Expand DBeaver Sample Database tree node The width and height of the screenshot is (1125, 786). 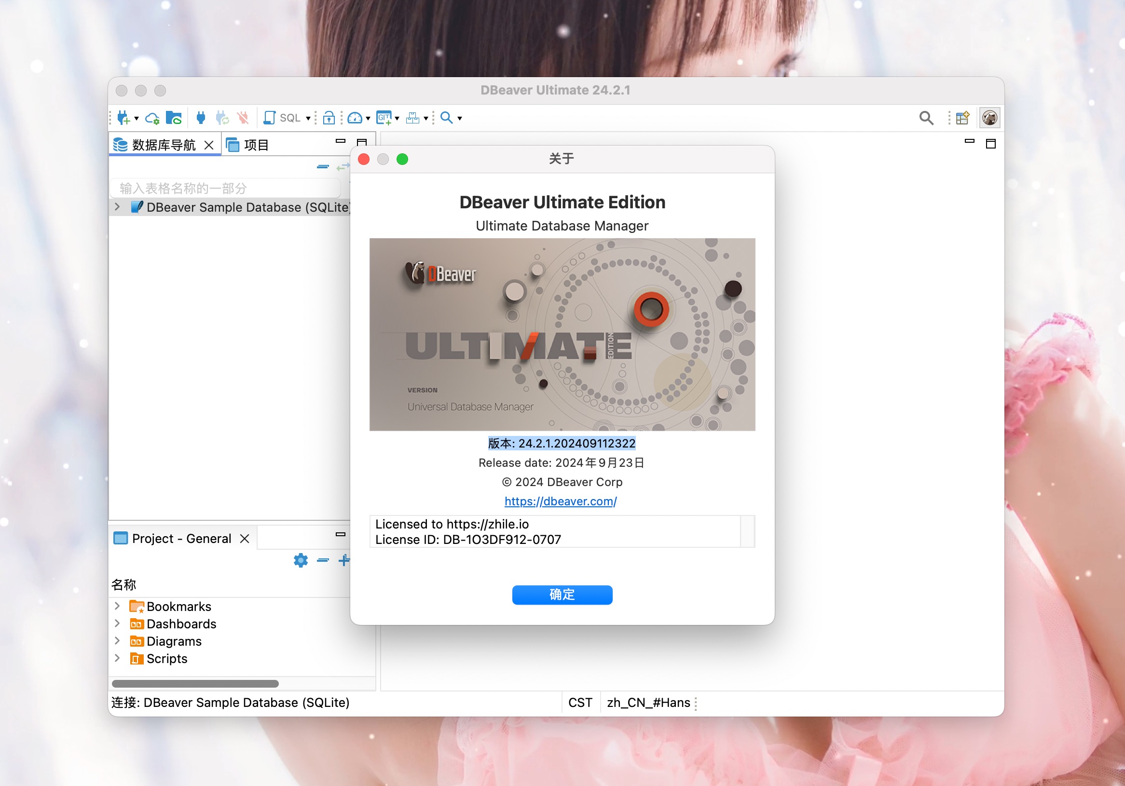(117, 207)
